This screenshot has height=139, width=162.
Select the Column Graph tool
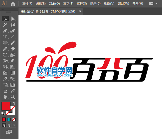[x=13, y=85]
